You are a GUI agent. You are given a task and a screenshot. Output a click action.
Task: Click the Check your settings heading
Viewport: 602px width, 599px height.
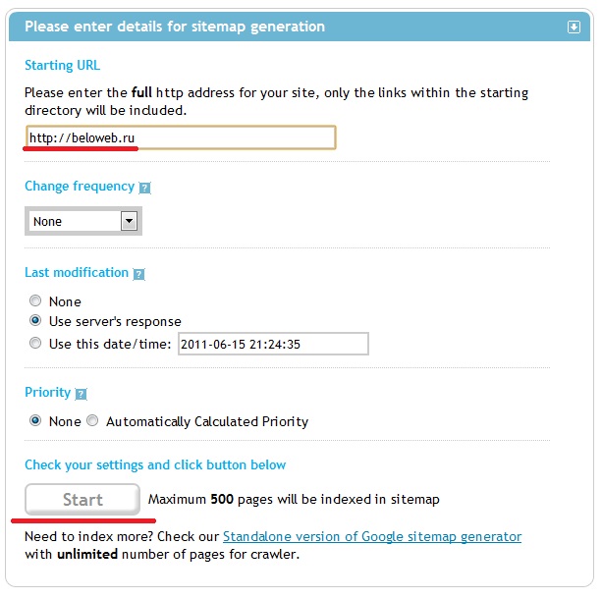(155, 464)
